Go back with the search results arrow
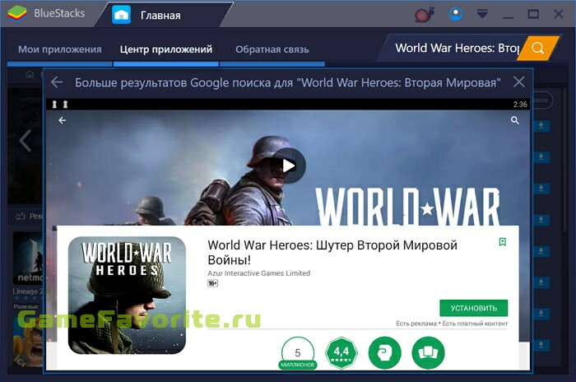Image resolution: width=576 pixels, height=382 pixels. 57,82
